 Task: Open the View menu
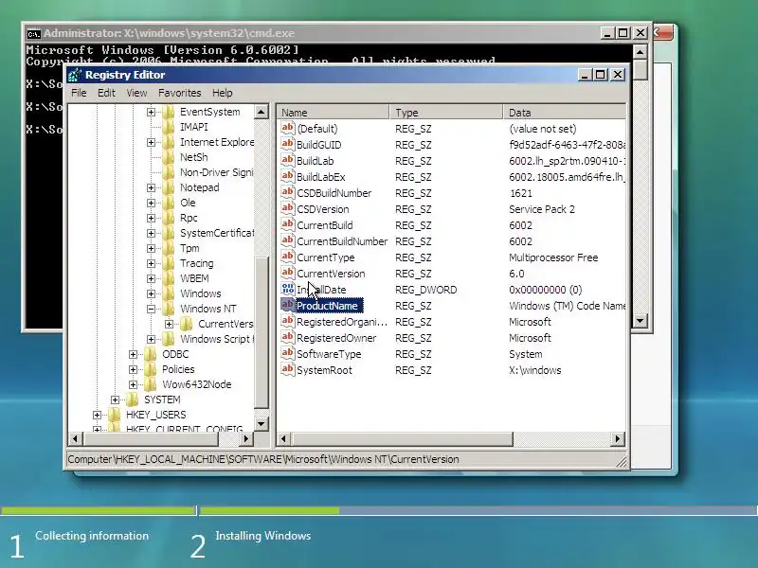136,93
